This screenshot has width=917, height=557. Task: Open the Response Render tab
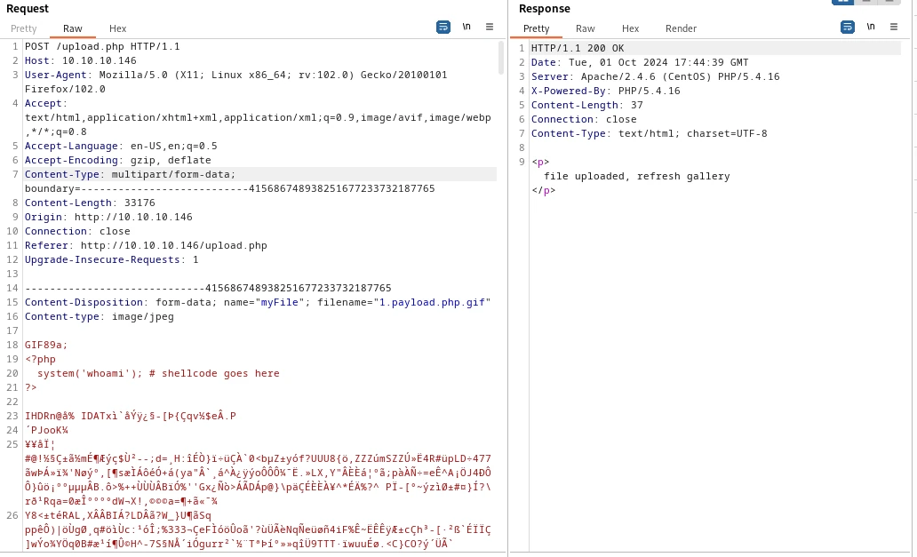tap(681, 28)
